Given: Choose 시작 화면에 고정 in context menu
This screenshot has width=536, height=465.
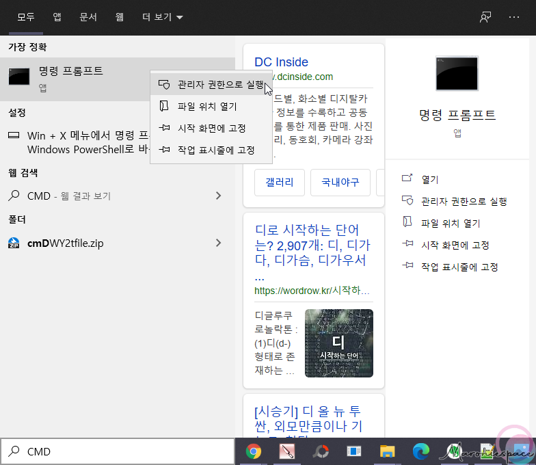Looking at the screenshot, I should [x=211, y=129].
